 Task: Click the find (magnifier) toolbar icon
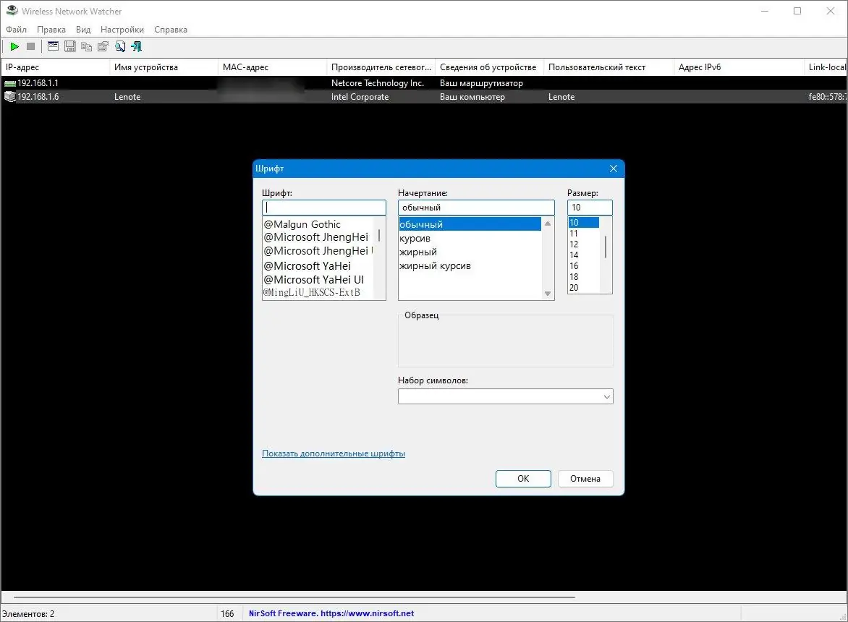pos(120,46)
